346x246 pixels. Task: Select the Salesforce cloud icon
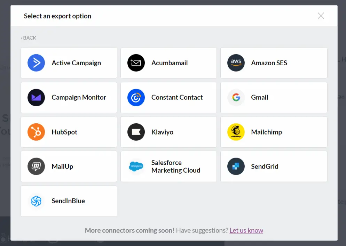click(x=136, y=166)
